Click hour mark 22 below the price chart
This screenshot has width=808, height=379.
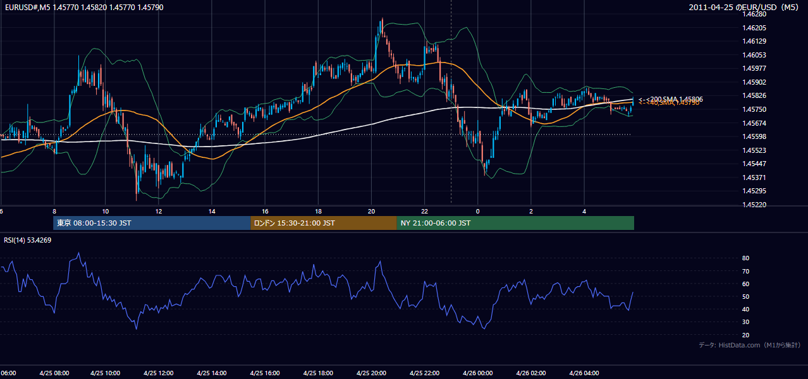point(425,211)
